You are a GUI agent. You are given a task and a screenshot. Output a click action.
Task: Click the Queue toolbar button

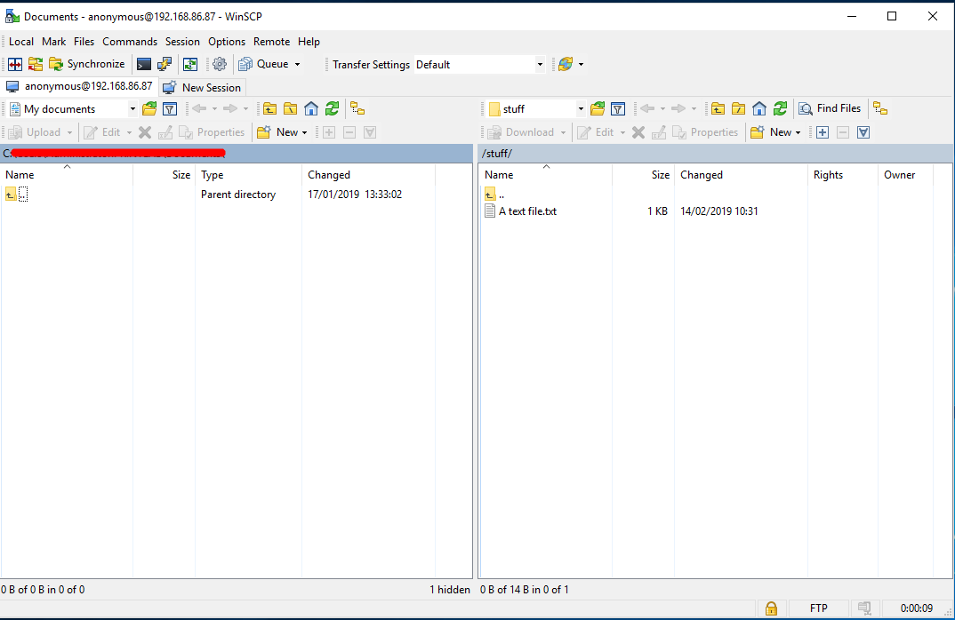pos(264,64)
